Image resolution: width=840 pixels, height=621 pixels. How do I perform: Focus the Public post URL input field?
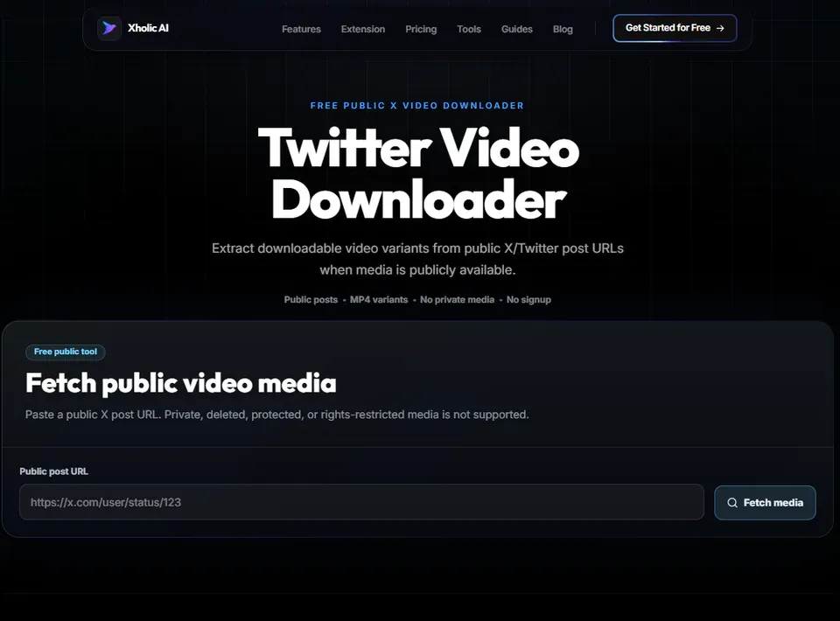click(x=361, y=502)
